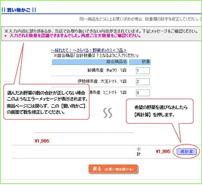Click the 詰合商品名 column header
This screenshot has width=202, height=185.
pos(116,62)
